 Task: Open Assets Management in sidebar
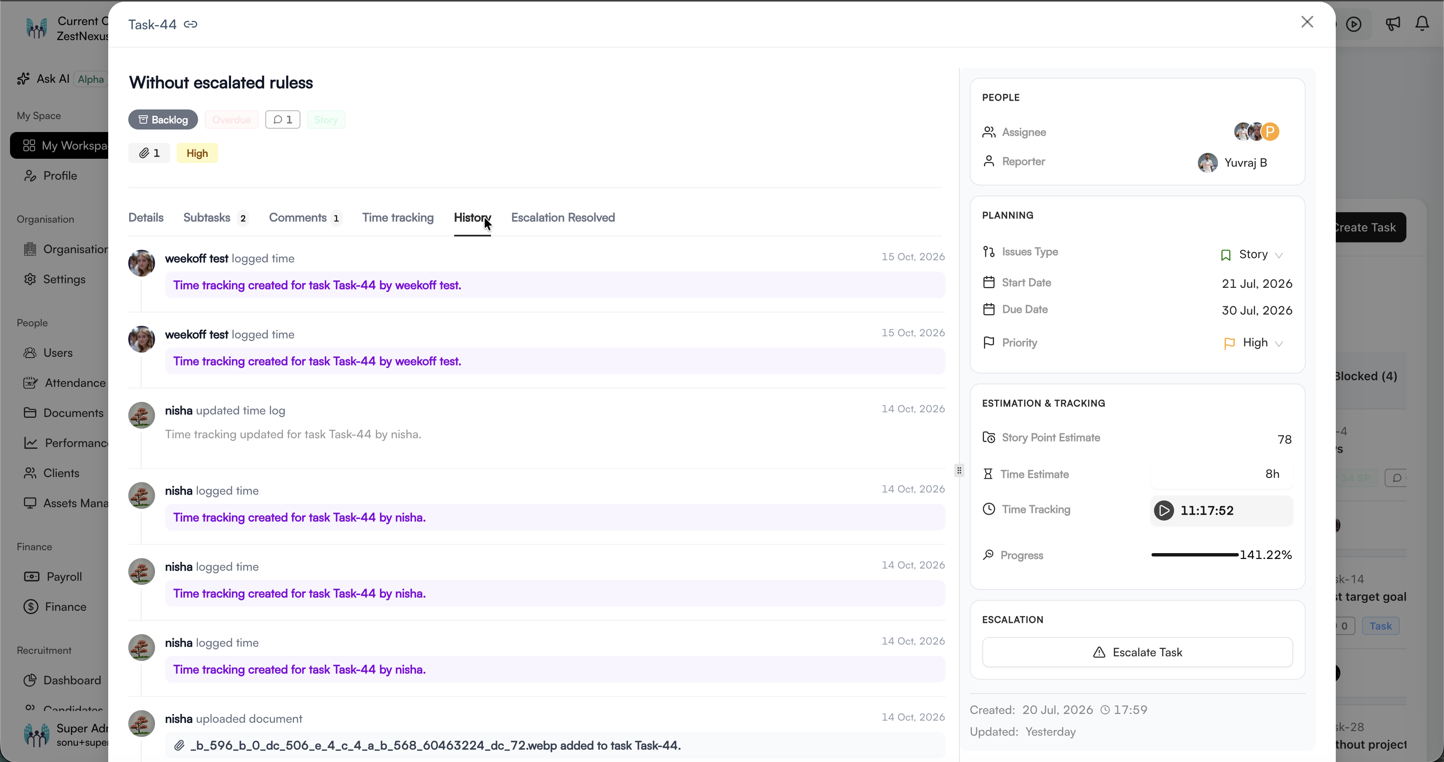[x=66, y=503]
